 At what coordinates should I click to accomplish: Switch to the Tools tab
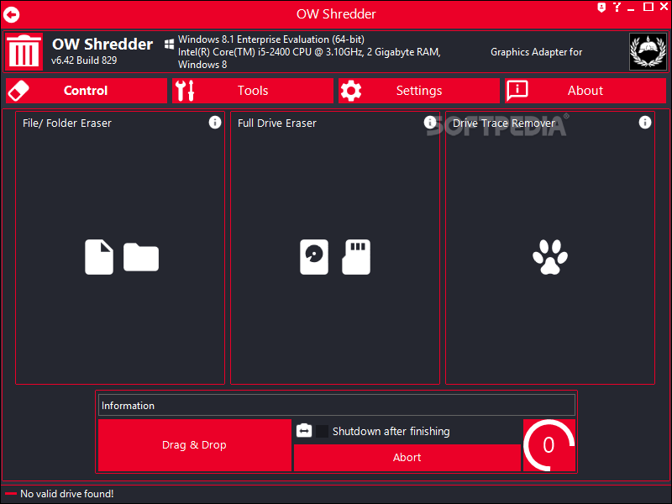click(x=253, y=91)
